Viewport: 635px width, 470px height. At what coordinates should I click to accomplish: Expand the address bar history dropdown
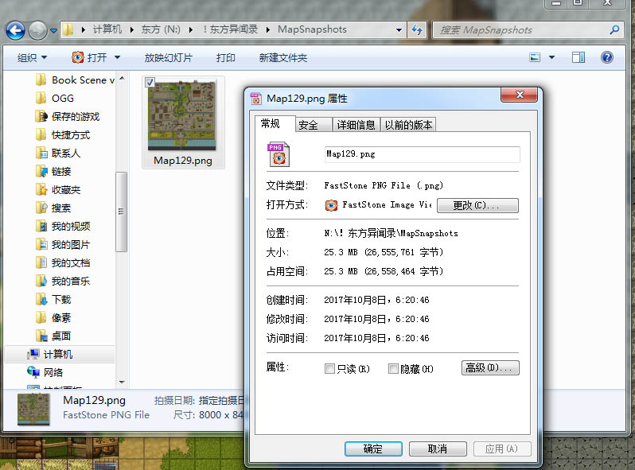[399, 30]
